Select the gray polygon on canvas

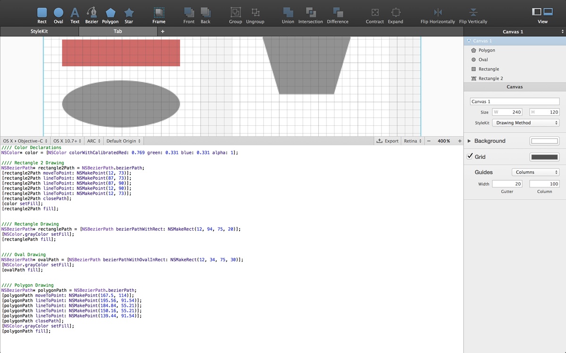coord(307,65)
